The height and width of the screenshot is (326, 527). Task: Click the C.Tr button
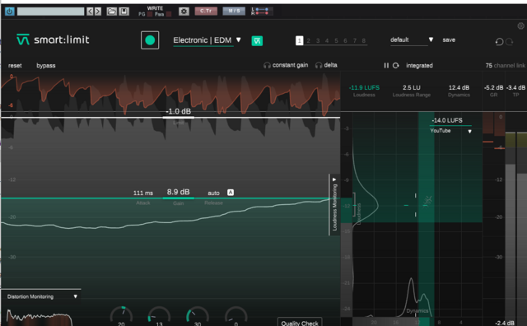[x=206, y=11]
